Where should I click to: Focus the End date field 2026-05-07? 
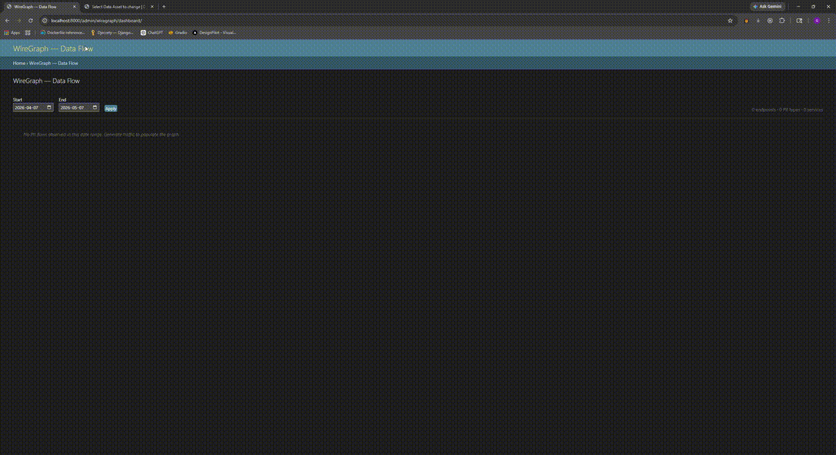click(79, 107)
